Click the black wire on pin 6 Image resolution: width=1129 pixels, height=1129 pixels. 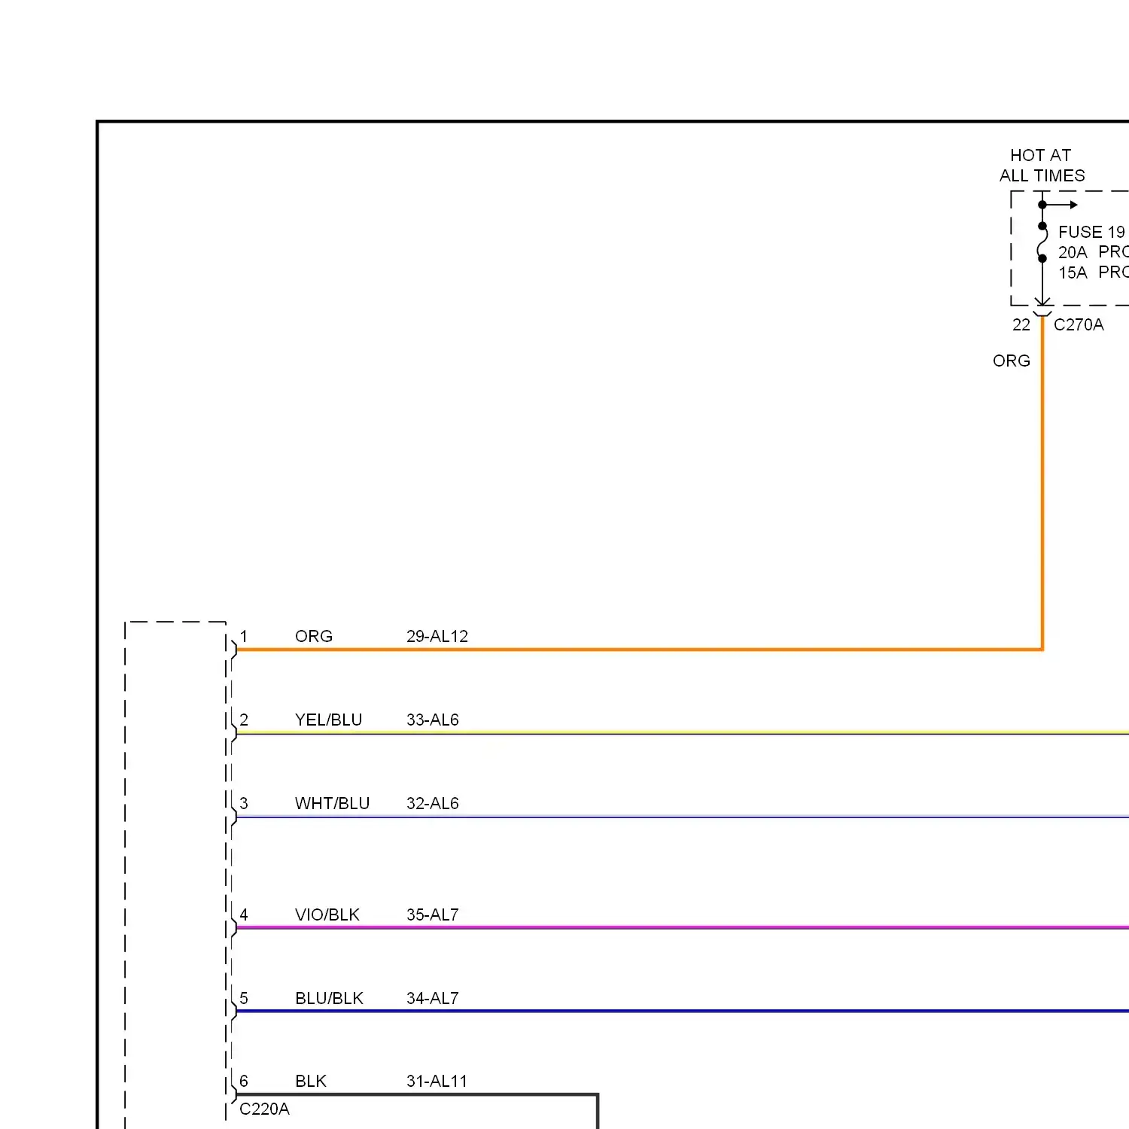tap(416, 1094)
